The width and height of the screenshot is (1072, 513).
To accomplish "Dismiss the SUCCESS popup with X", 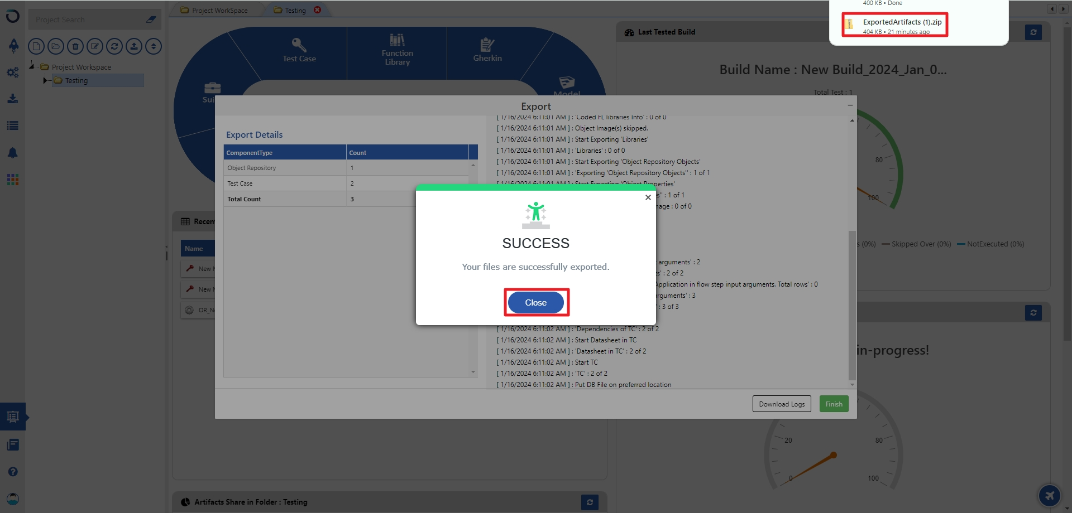I will (648, 197).
